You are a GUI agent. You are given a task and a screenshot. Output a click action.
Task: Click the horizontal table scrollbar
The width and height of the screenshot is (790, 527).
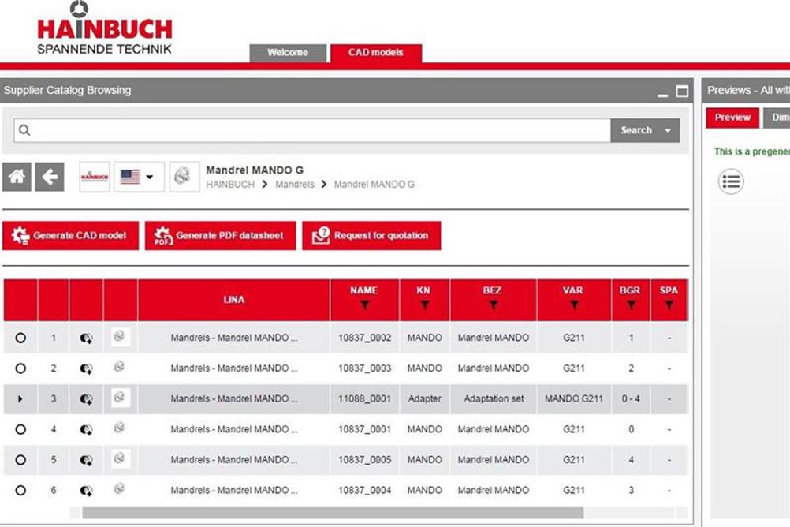tap(333, 513)
